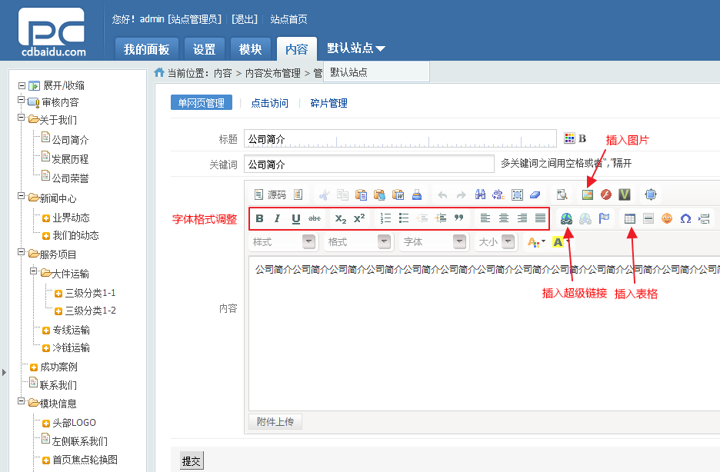Open the find binoculars tool

click(480, 195)
